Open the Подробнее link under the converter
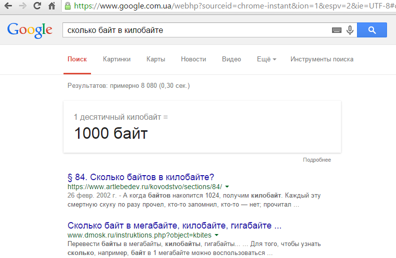Image resolution: width=396 pixels, height=258 pixels. (317, 160)
